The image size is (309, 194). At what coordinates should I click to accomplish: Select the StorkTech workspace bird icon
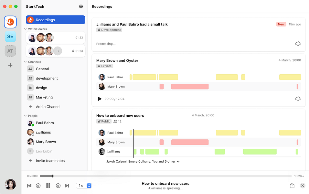pyautogui.click(x=10, y=22)
